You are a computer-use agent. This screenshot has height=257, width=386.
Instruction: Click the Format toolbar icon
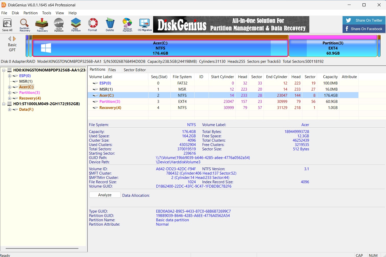[x=93, y=25]
